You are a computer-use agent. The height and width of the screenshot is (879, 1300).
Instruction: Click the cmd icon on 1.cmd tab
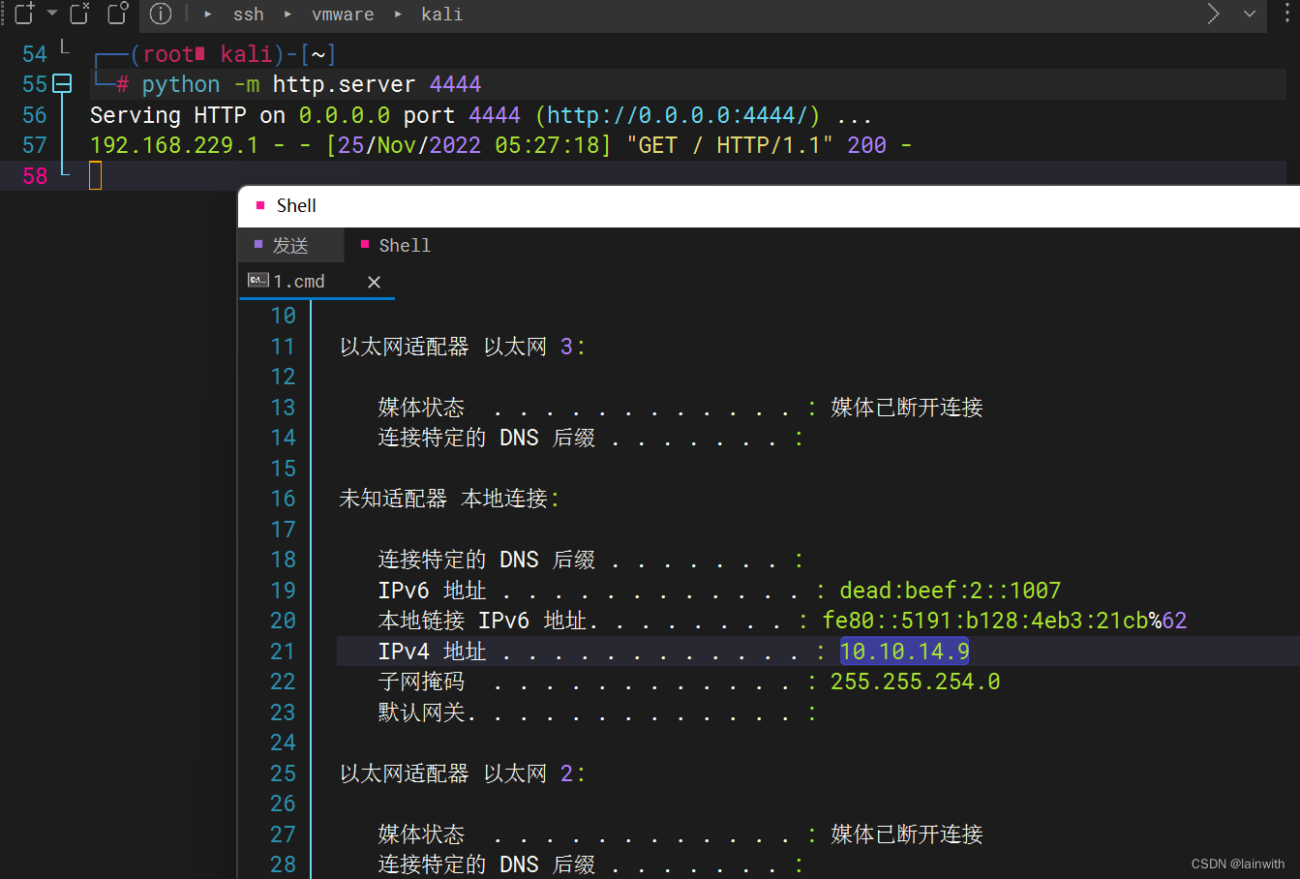[x=258, y=281]
